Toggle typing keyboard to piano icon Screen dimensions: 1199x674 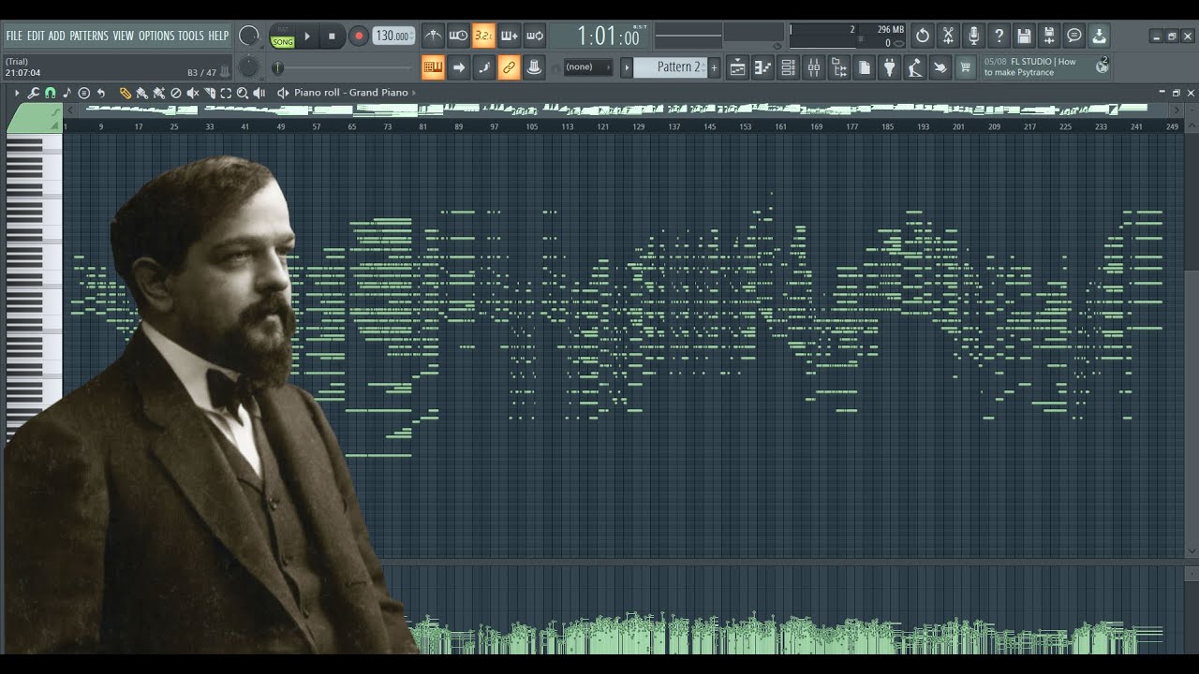click(x=433, y=67)
